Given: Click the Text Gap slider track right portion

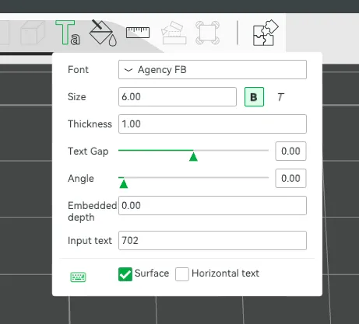Looking at the screenshot, I should pos(231,150).
